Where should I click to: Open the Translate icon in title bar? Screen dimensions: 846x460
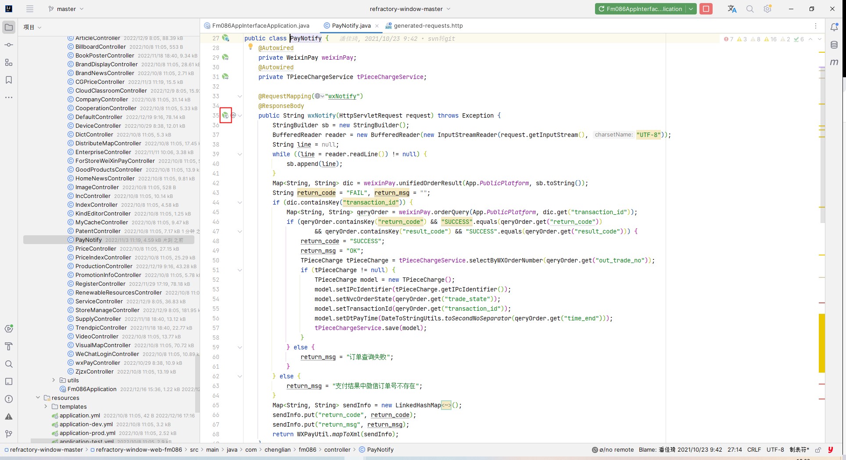coord(732,9)
